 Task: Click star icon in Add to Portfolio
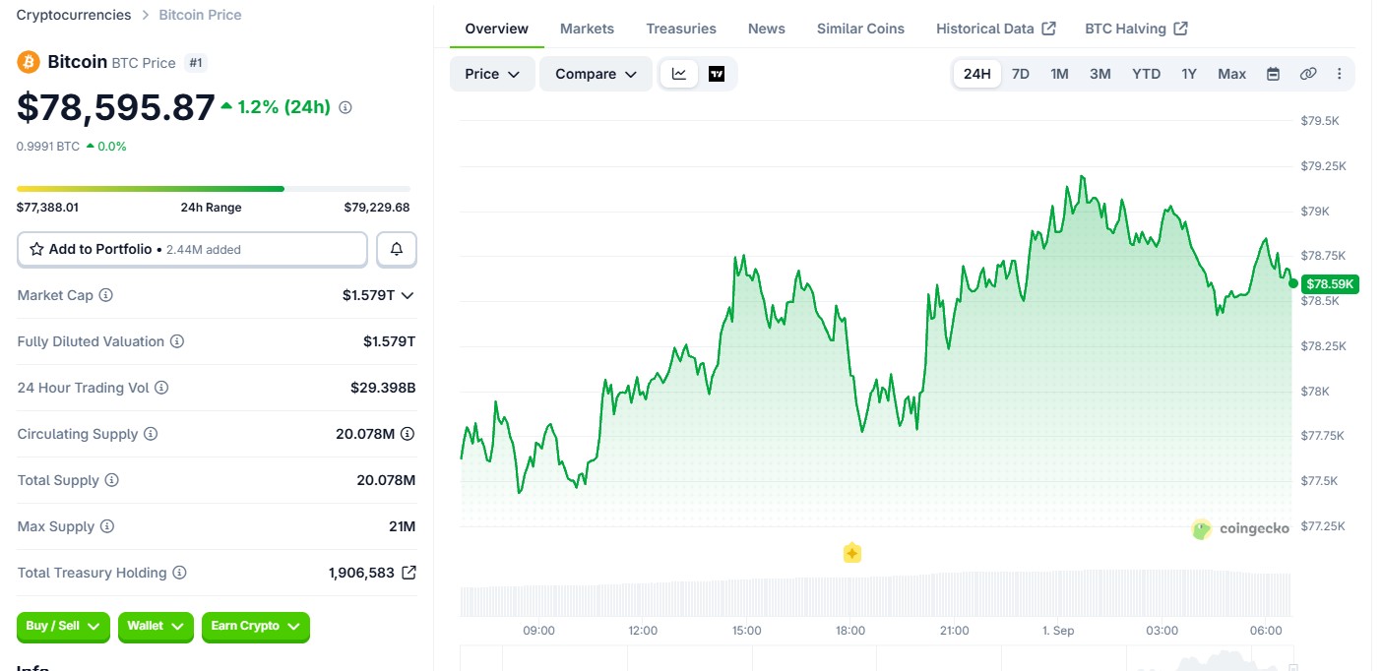[36, 249]
